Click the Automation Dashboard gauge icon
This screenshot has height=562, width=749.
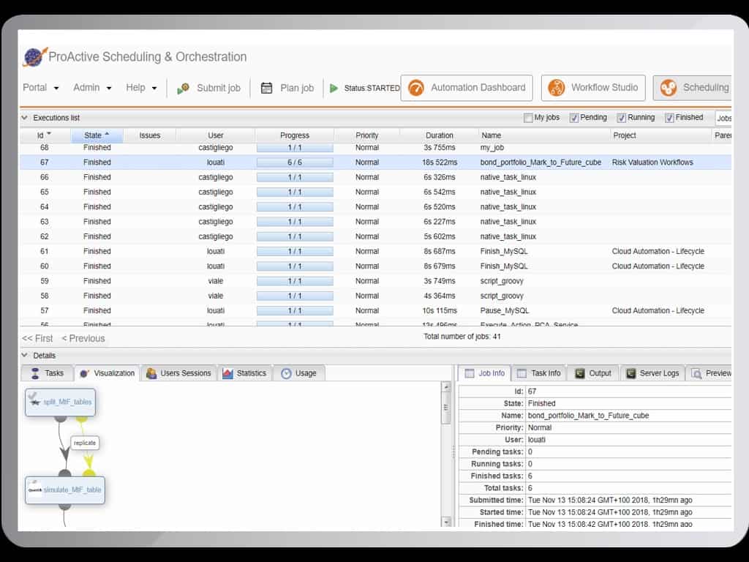point(416,88)
